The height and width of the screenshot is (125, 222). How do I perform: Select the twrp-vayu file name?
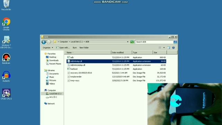75,81
